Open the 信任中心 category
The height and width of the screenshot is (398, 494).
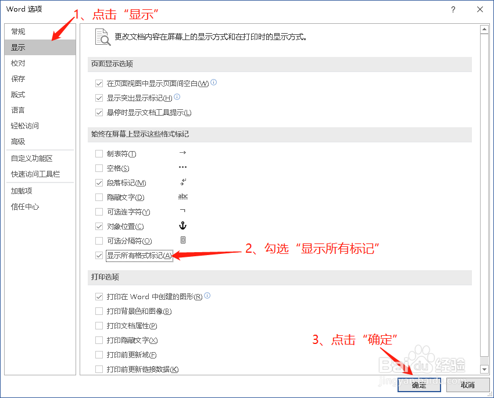(x=40, y=207)
